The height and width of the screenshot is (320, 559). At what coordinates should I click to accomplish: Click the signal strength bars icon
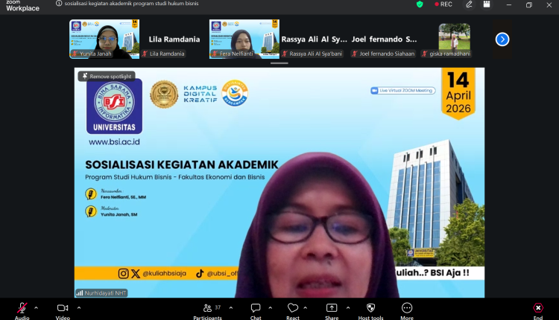coord(80,293)
